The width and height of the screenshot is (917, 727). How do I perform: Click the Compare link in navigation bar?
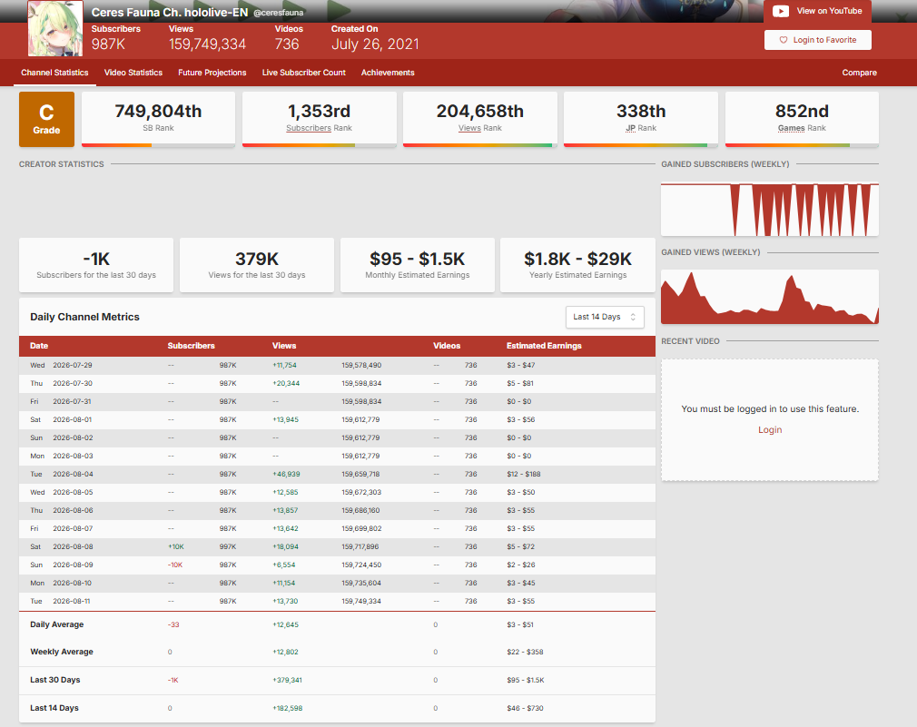point(859,73)
